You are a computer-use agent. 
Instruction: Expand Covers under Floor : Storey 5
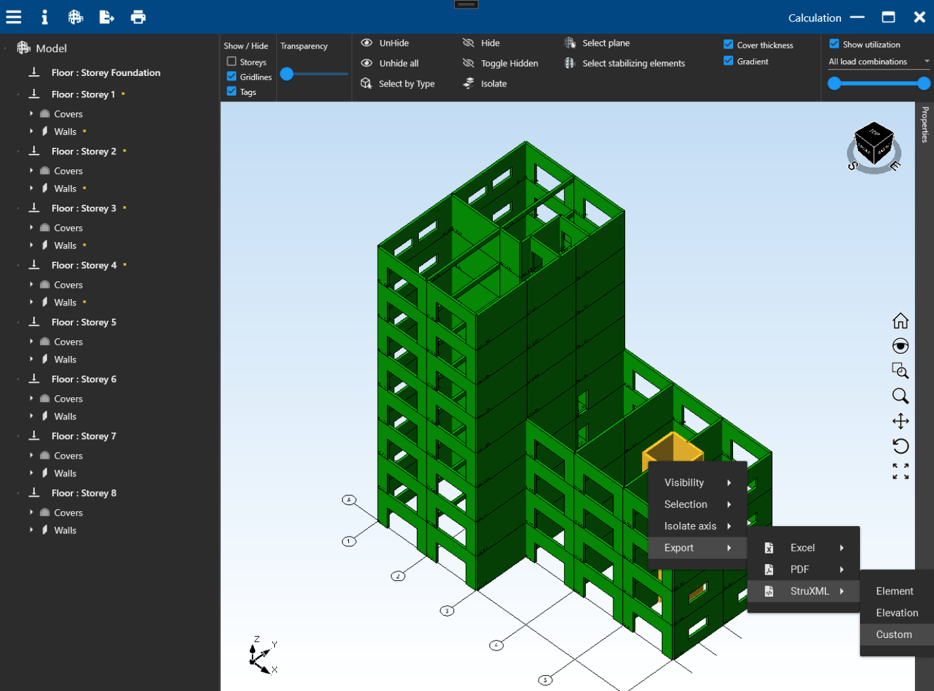point(31,342)
